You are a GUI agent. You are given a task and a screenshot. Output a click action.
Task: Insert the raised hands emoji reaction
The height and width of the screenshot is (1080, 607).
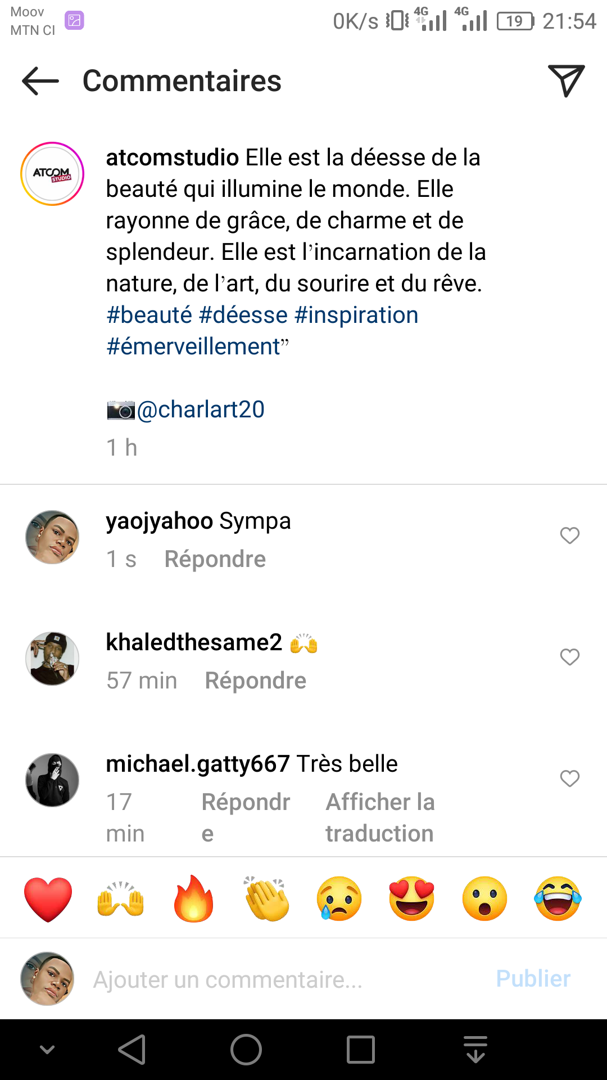click(x=121, y=898)
